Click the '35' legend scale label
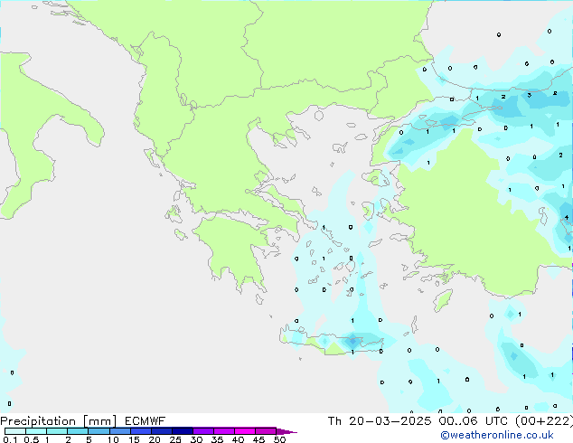This screenshot has width=573, height=443. click(x=218, y=439)
